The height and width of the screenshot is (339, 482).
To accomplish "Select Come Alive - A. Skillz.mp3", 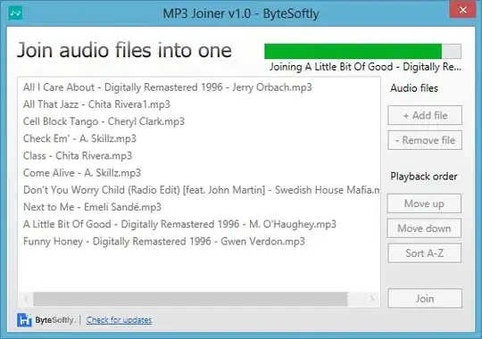I will coord(199,173).
